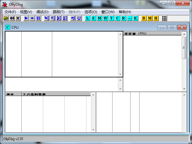Open CPU window with the C toolbar icon
This screenshot has width=192, height=144.
tap(117, 18)
